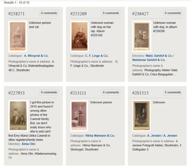
Task: View the photo thumbnail for record #236427
Action: [x=141, y=36]
